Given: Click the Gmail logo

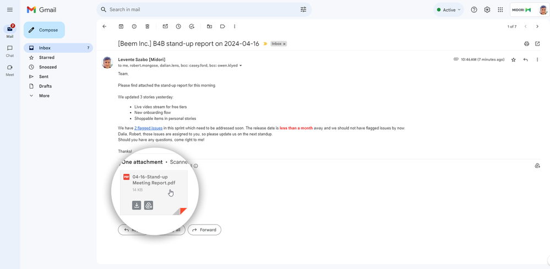Looking at the screenshot, I should click(x=41, y=10).
